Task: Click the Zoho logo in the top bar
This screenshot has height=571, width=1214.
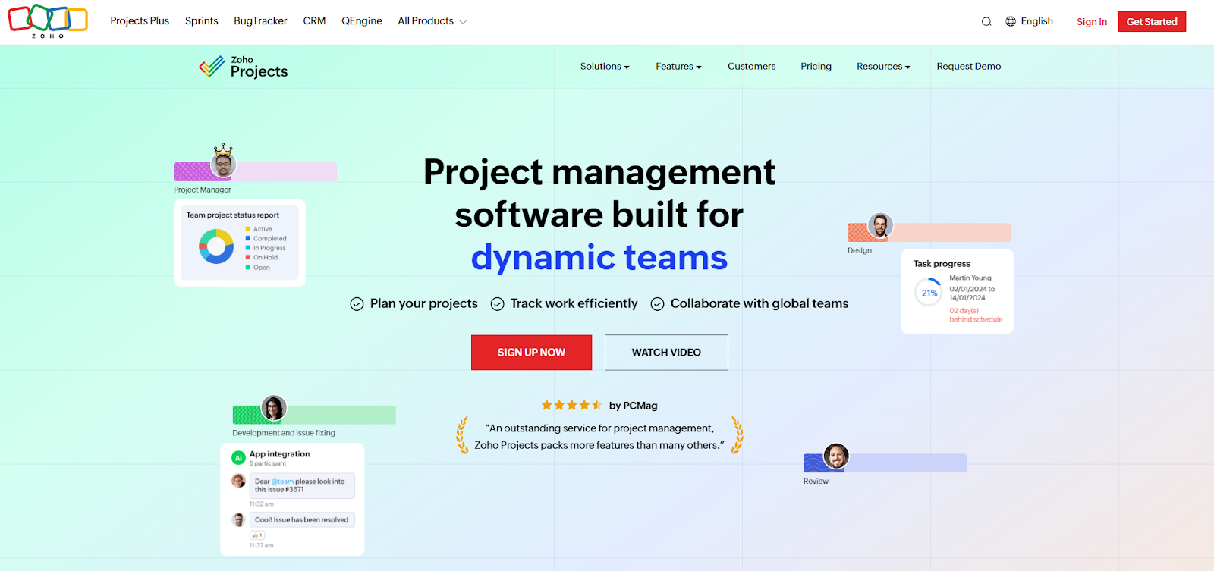Action: [x=48, y=21]
